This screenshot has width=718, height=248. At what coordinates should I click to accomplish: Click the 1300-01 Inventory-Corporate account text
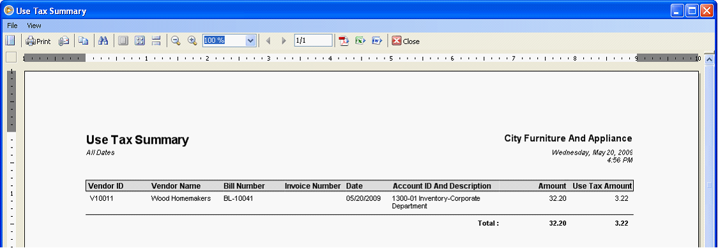[436, 199]
